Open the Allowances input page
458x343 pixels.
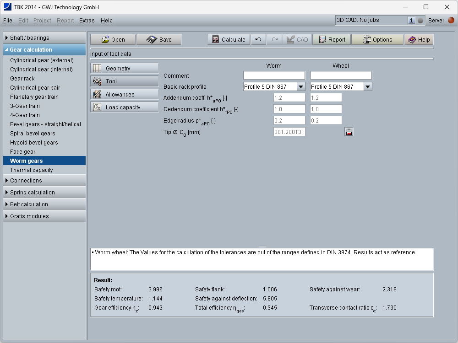pyautogui.click(x=125, y=95)
